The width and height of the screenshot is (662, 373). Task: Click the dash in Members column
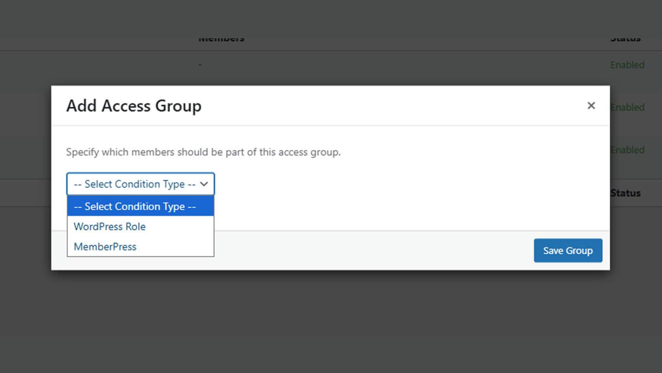[200, 65]
